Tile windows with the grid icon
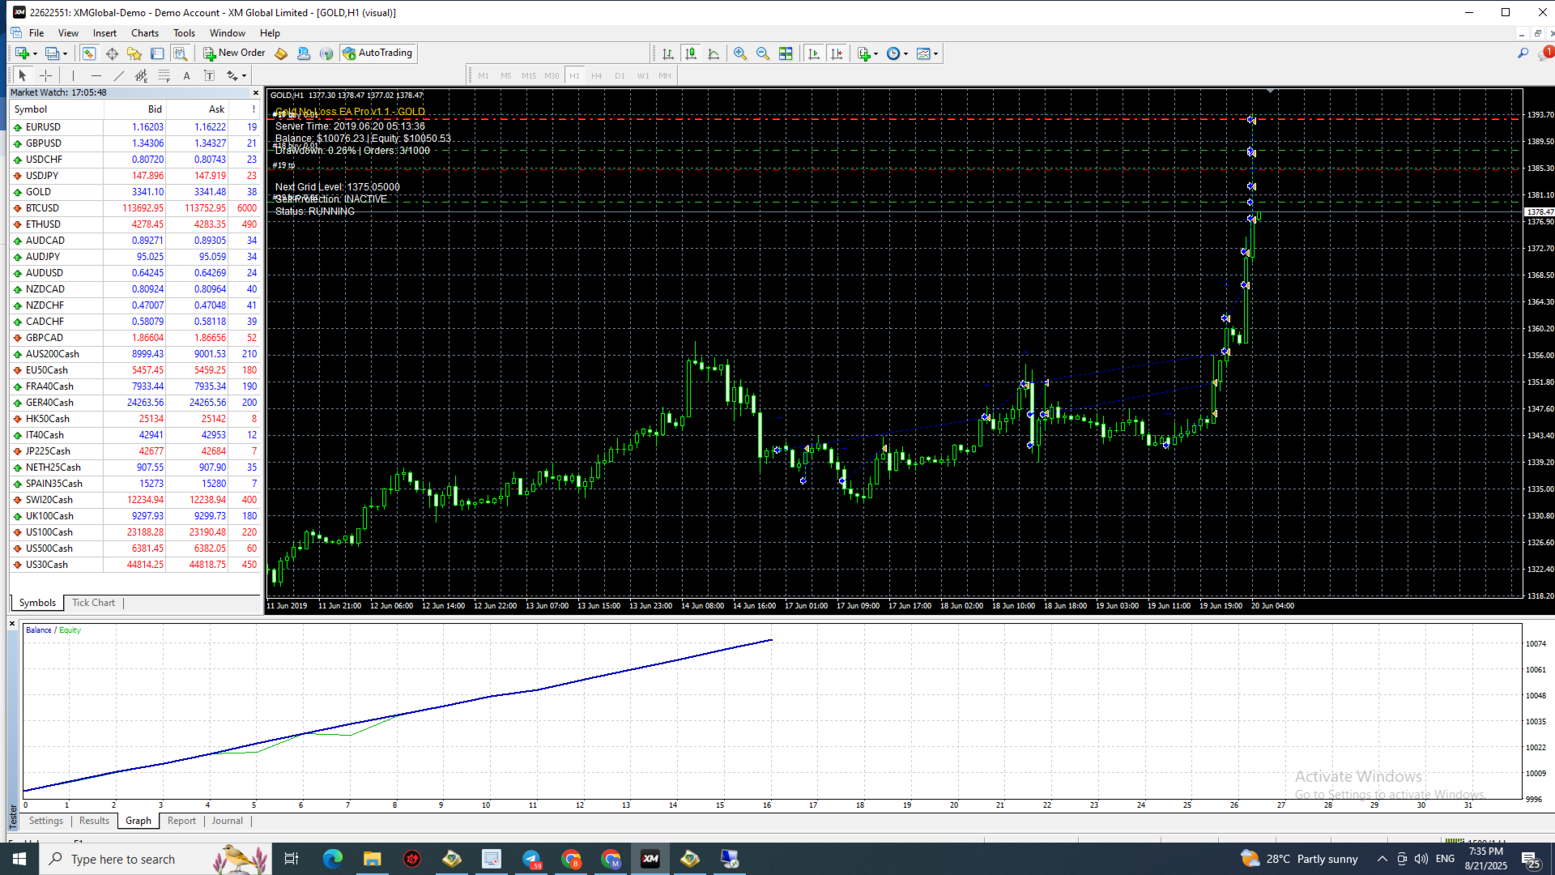This screenshot has height=875, width=1555. click(x=786, y=53)
